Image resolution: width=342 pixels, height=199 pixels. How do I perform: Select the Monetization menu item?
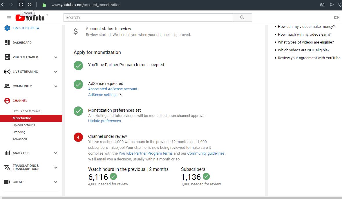(31, 118)
